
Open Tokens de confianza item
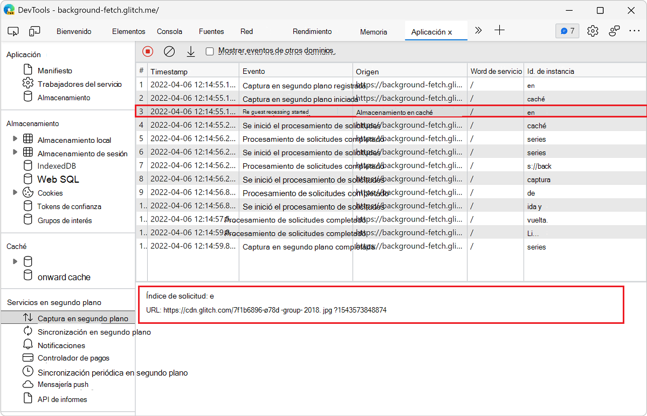pyautogui.click(x=69, y=206)
